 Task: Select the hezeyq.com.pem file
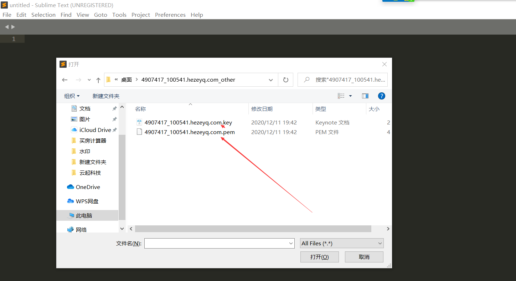pos(189,132)
